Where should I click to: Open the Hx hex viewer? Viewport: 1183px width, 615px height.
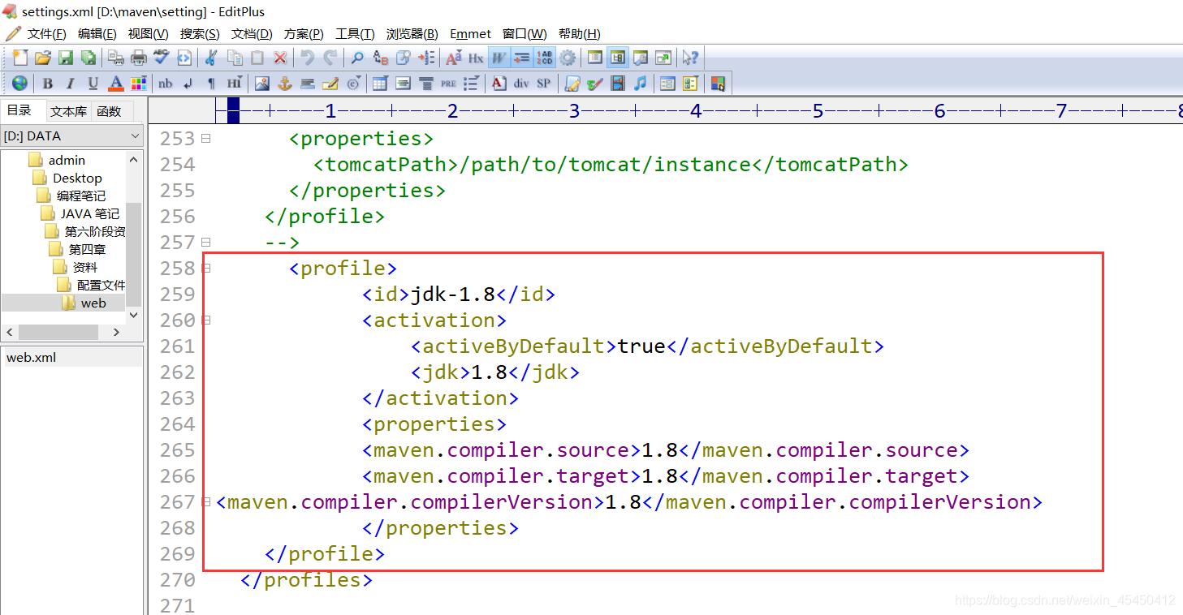(476, 58)
